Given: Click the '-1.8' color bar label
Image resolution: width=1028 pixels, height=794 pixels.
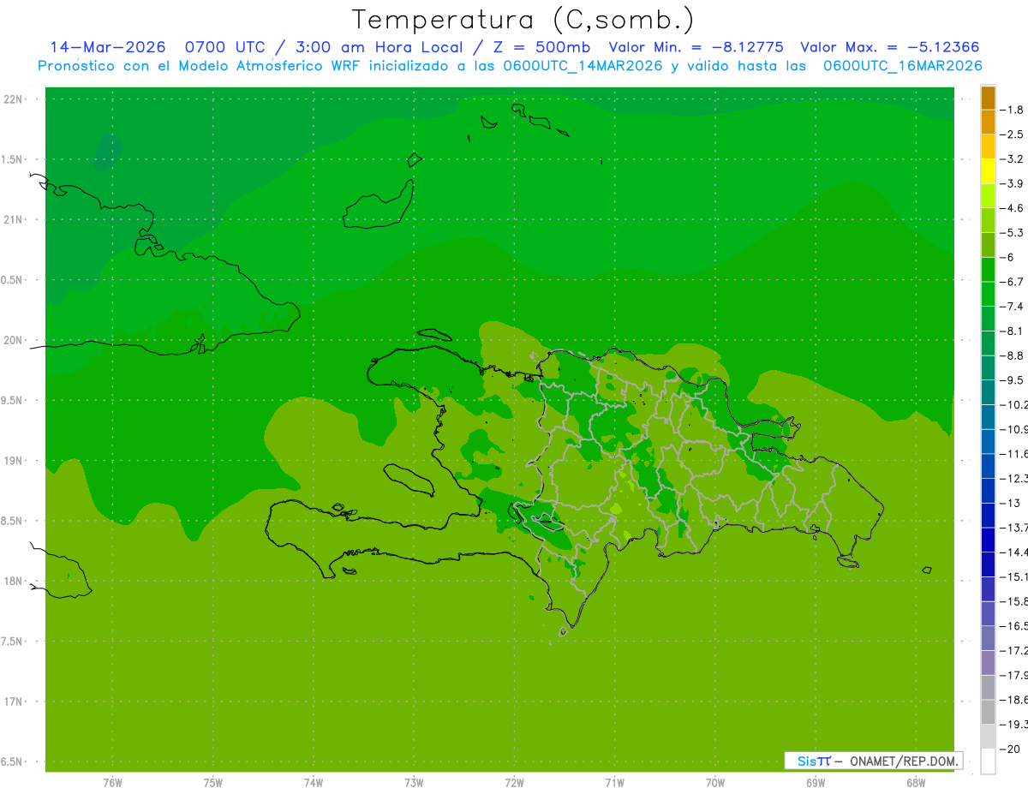Looking at the screenshot, I should tap(1012, 110).
